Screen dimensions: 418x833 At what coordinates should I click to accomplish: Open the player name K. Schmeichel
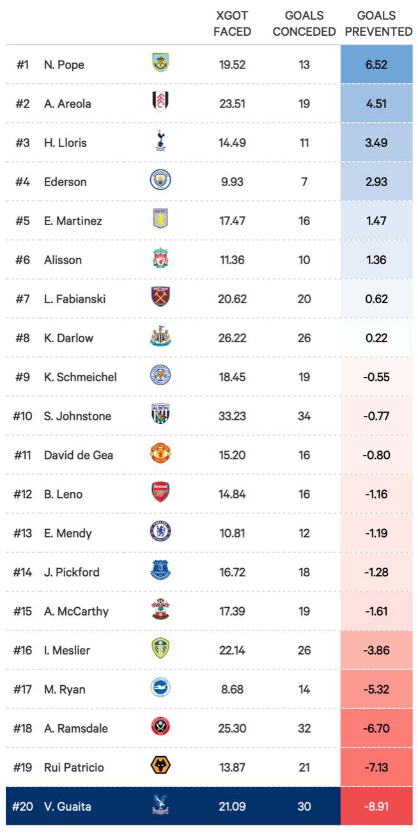coord(81,377)
